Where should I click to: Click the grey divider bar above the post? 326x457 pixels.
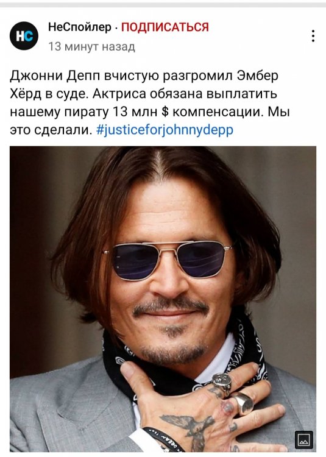(163, 5)
